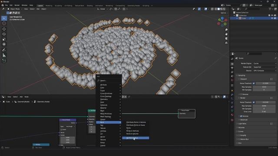
Task: Toggle camera view icon in viewport
Action: click(x=226, y=39)
